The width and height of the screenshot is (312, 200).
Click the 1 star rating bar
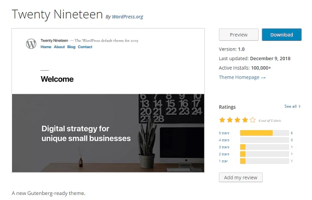coord(264,161)
